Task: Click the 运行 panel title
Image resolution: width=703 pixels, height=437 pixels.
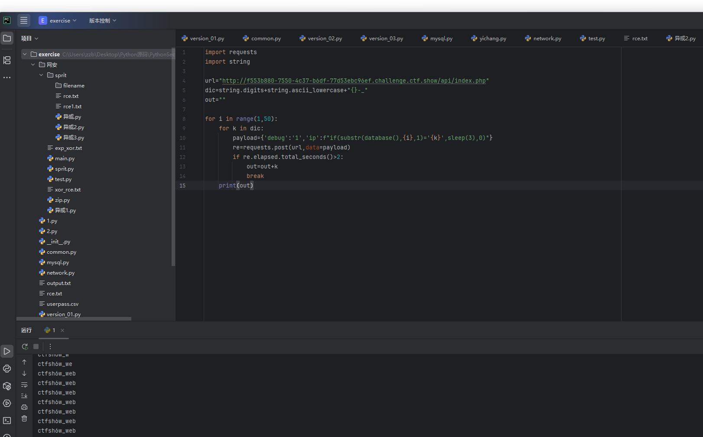Action: [26, 330]
